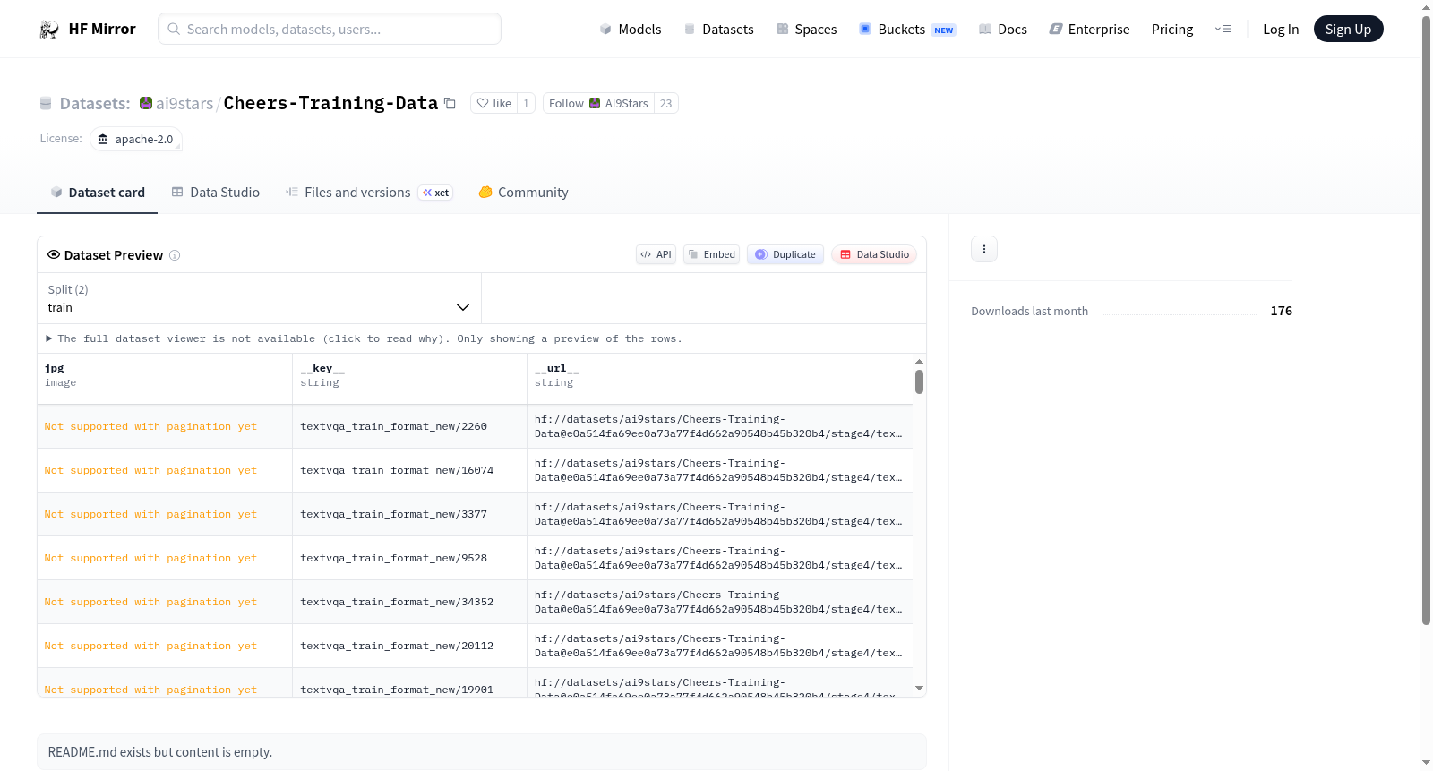Click the Embed button
1433x771 pixels.
click(711, 255)
